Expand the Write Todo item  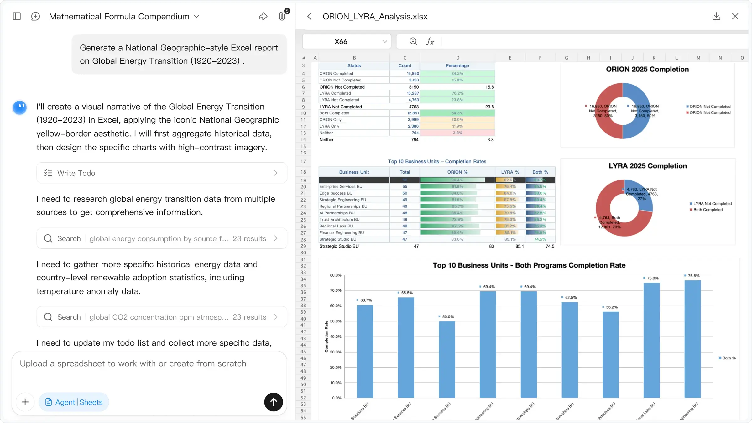pyautogui.click(x=275, y=173)
